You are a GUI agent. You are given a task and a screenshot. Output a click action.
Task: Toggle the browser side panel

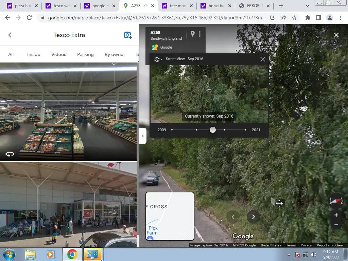(319, 18)
